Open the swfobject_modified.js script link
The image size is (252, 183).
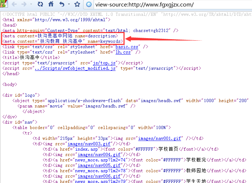pyautogui.click(x=75, y=68)
